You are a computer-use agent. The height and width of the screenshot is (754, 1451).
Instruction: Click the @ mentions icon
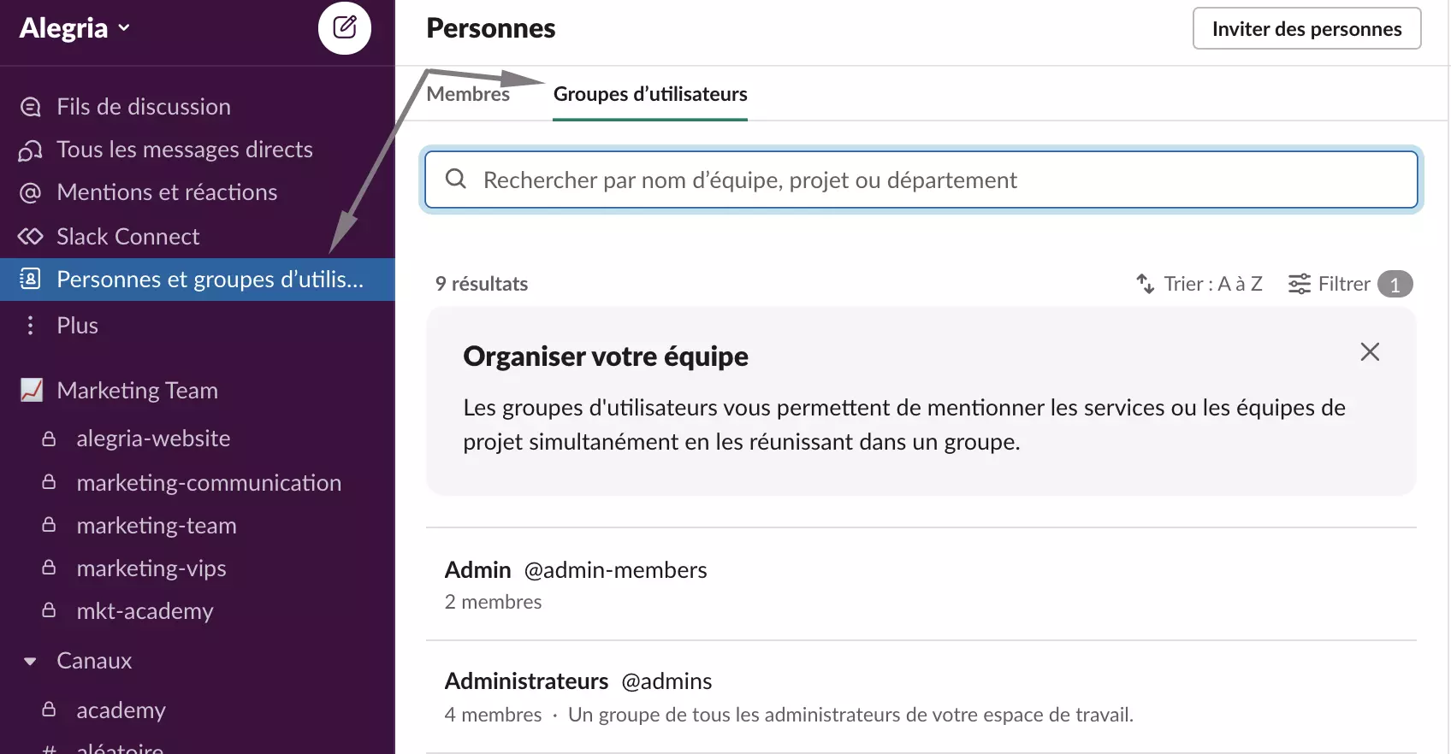[30, 193]
